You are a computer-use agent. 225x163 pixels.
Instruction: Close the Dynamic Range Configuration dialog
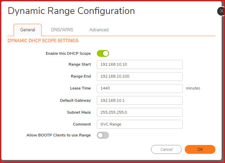coord(222,11)
